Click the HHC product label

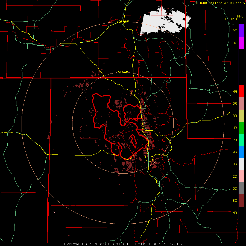coord(240,16)
